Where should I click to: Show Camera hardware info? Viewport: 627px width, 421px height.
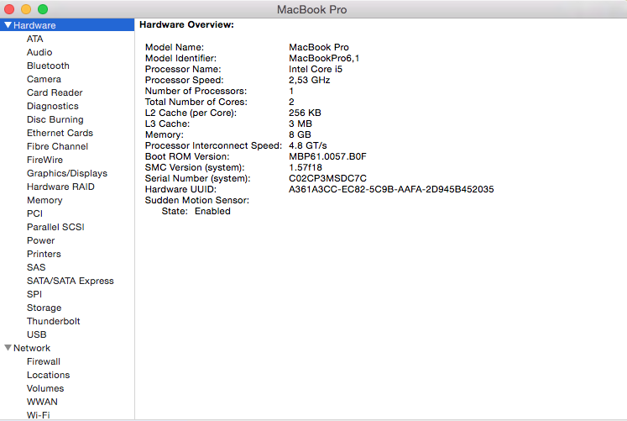pos(44,79)
